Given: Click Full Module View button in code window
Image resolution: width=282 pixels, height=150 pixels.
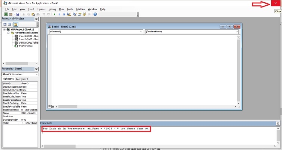Looking at the screenshot, I should [53, 106].
